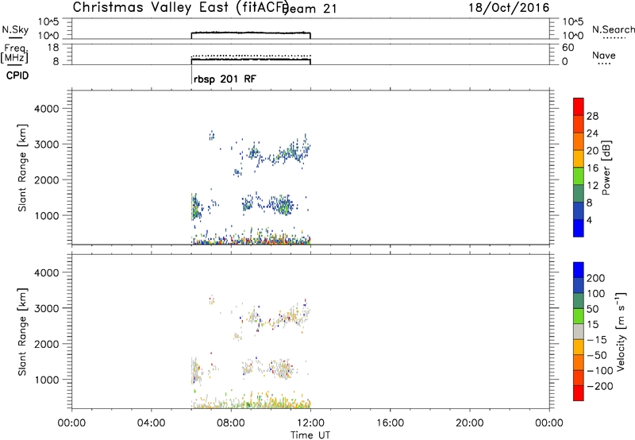Pick the orange 20–24 dB Power colorbar segment

pos(579,141)
